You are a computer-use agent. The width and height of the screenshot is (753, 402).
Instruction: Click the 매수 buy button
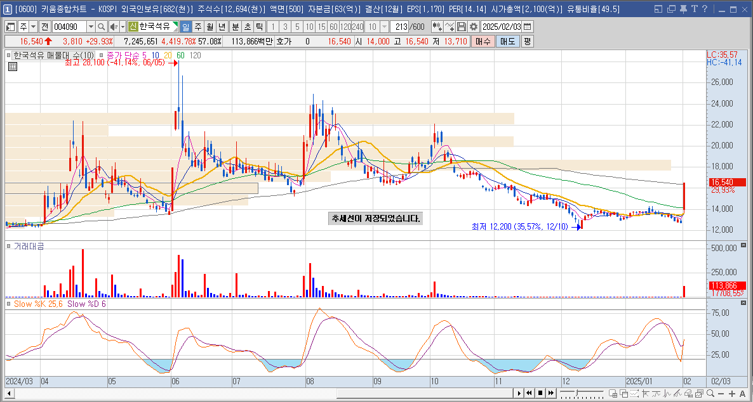(483, 42)
